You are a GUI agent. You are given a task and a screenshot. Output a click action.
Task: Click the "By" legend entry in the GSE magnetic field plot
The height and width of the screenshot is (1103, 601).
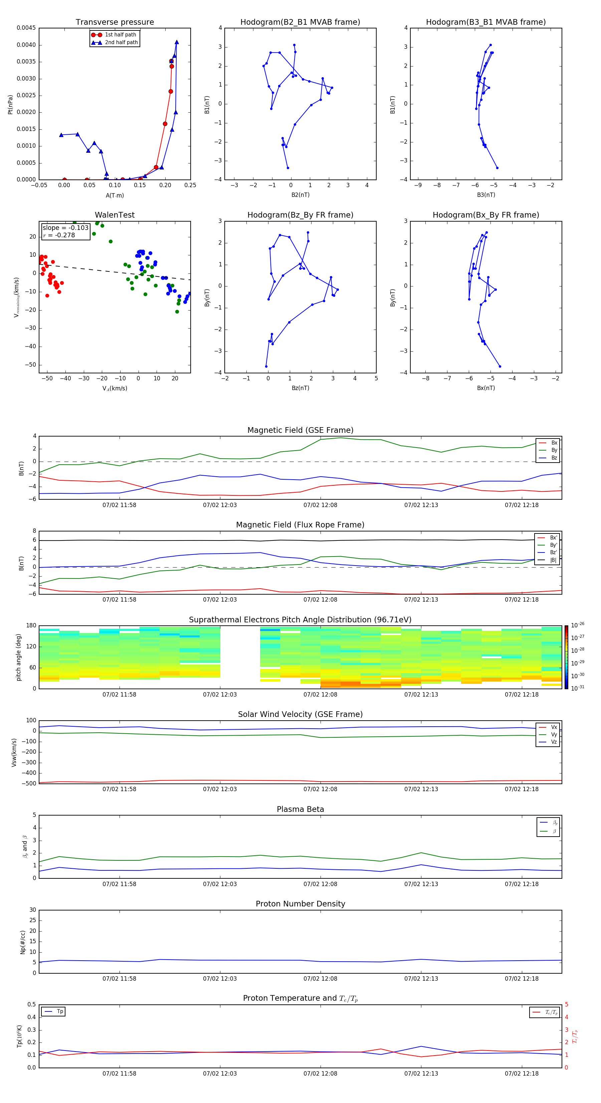(548, 451)
